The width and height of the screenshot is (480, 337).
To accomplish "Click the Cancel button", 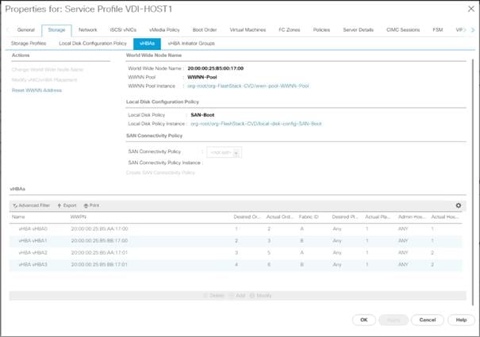I will tap(428, 320).
